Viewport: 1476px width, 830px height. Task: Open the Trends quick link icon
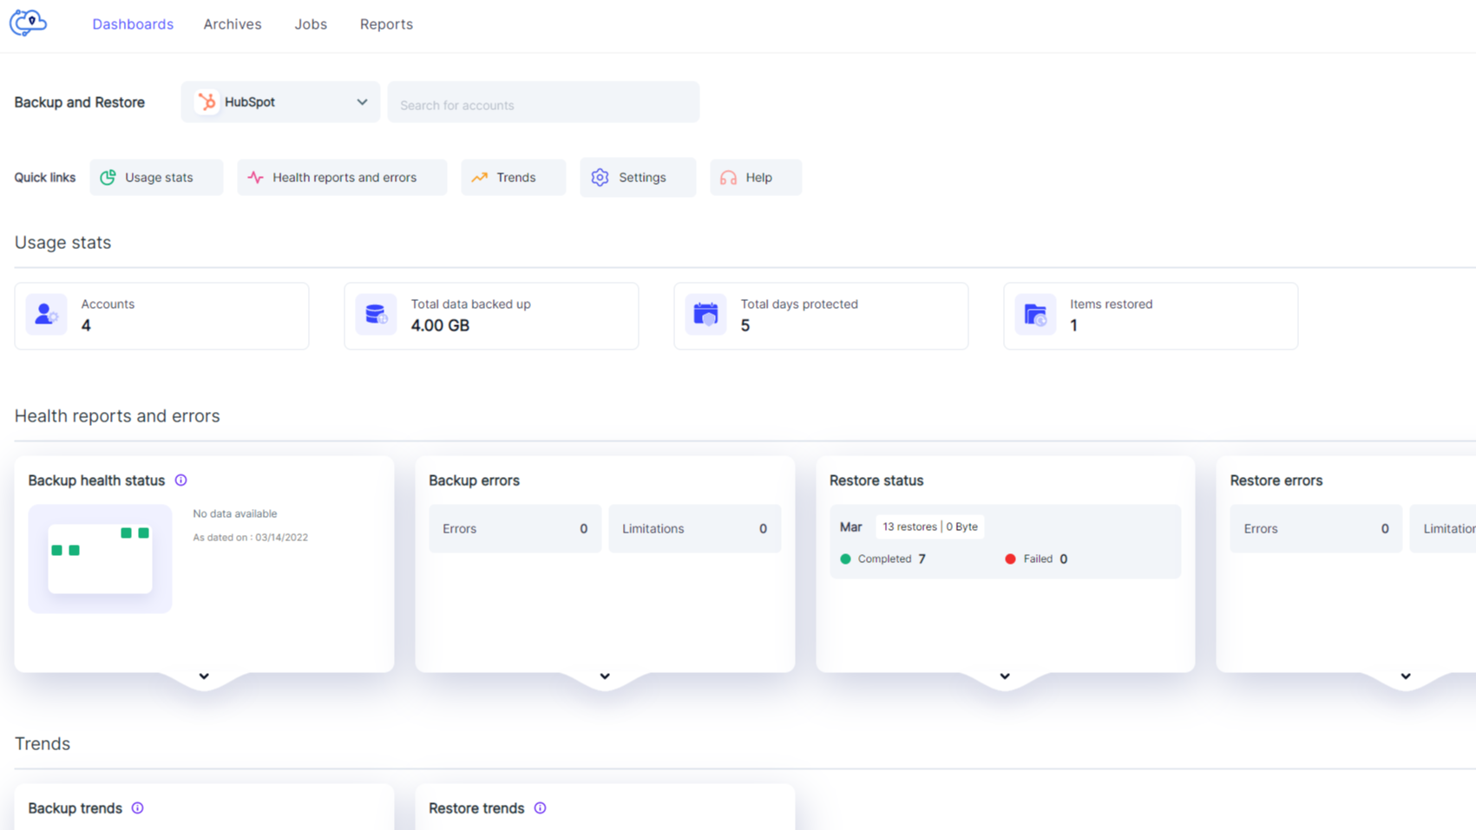tap(478, 177)
